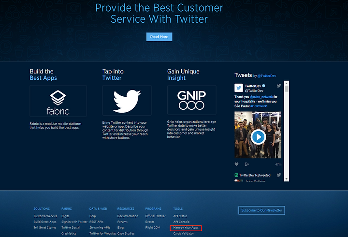Open Customer Service under Solutions
Viewport: 348px width, 237px height.
[45, 216]
